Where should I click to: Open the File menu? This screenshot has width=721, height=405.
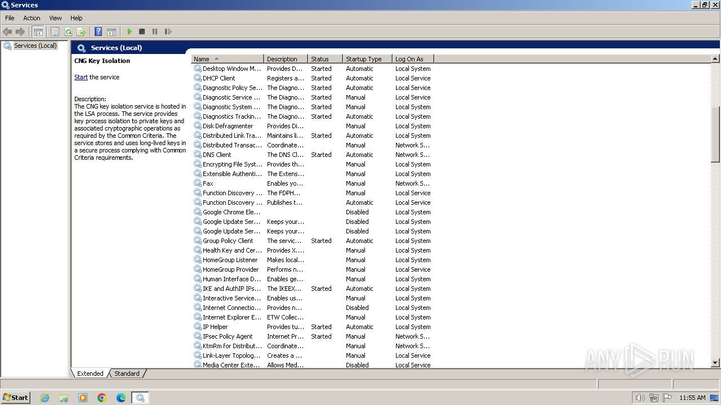point(10,18)
